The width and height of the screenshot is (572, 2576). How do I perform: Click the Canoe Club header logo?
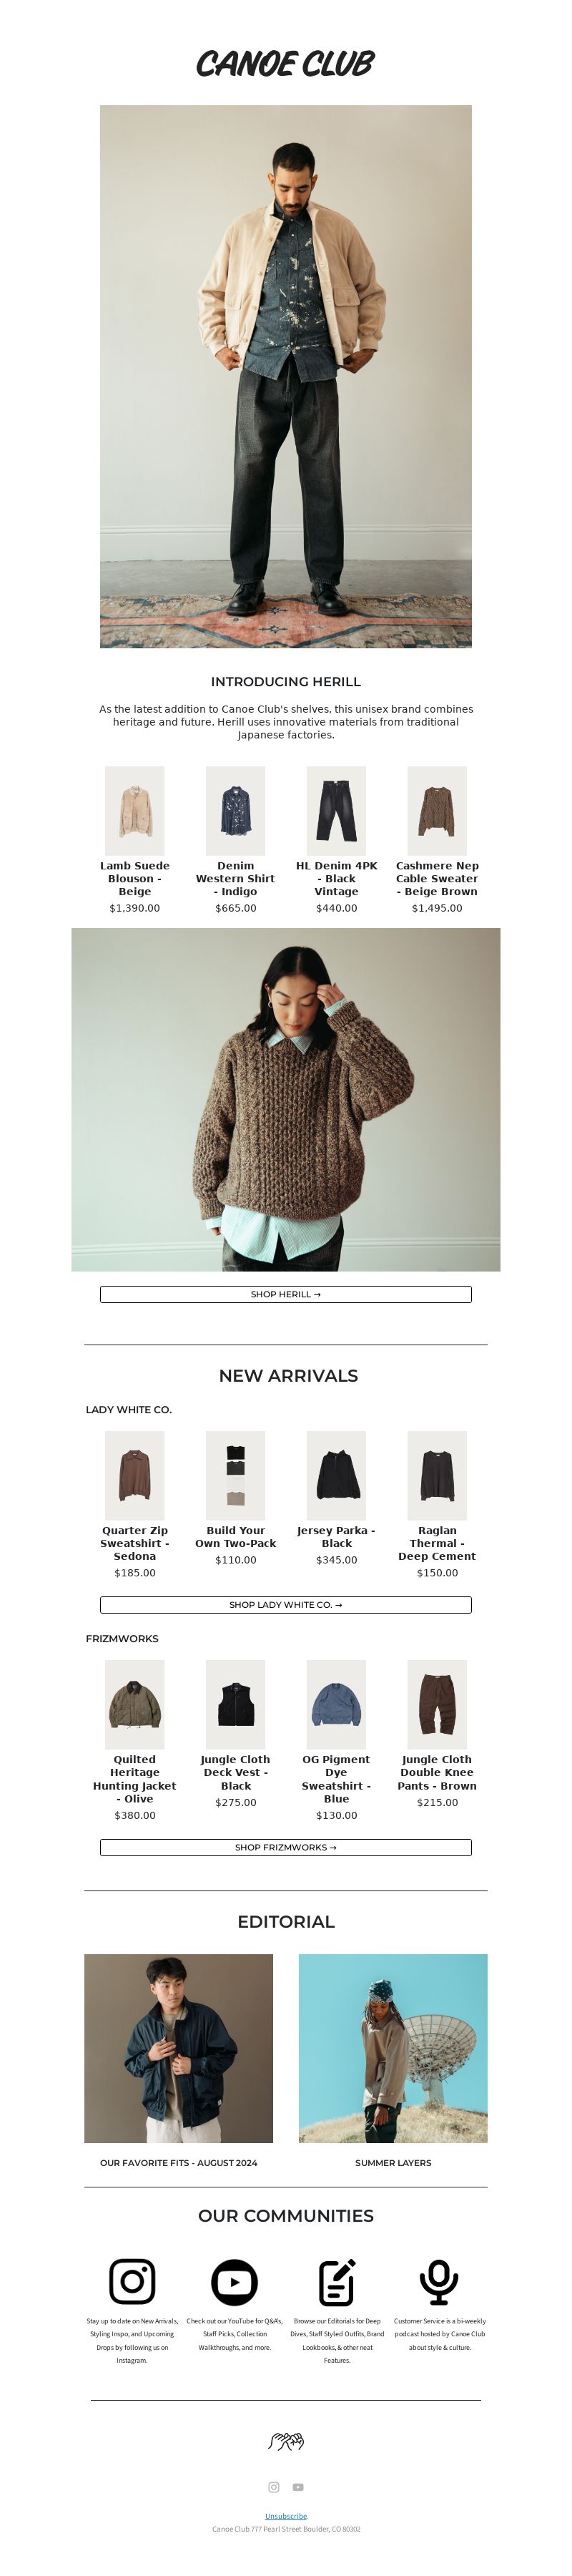[x=285, y=63]
